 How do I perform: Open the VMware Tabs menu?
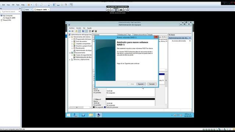(x=18, y=5)
